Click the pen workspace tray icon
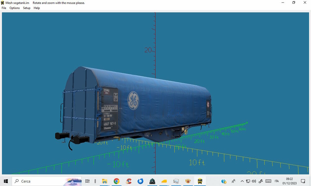The image size is (311, 186). point(261,181)
